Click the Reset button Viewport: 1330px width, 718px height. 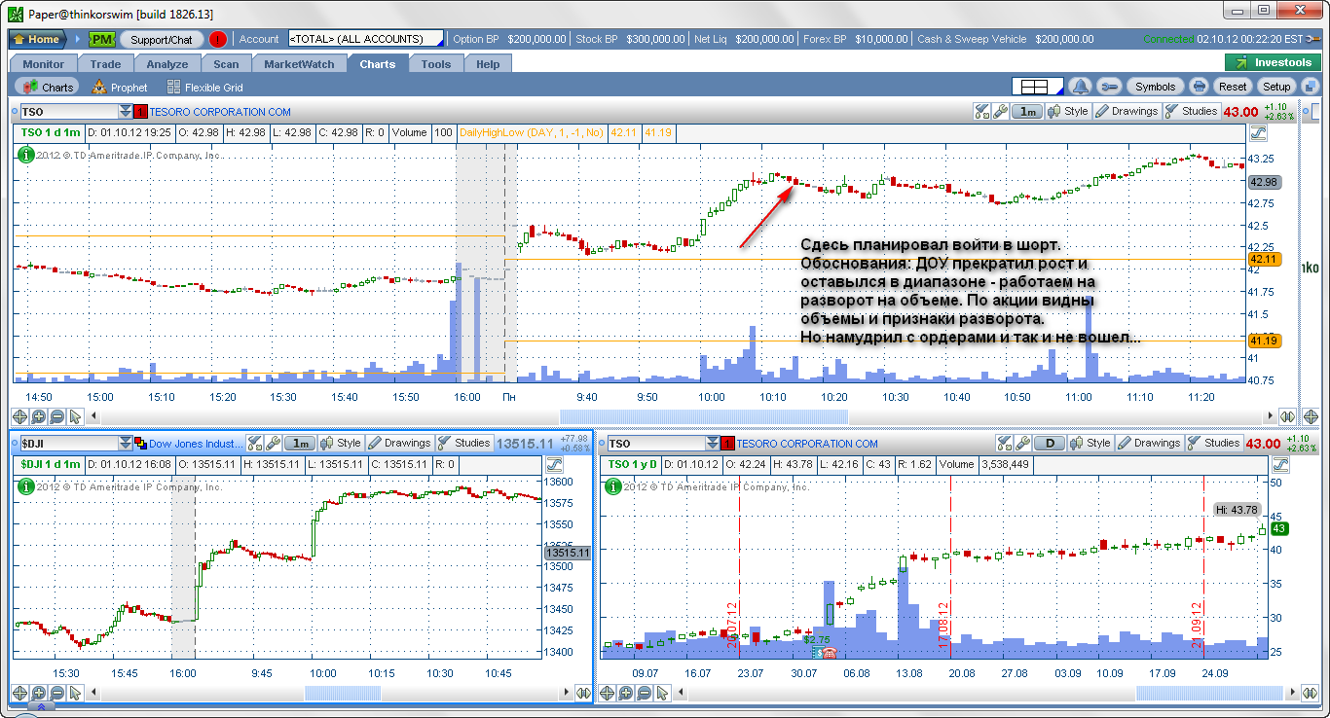[1233, 87]
